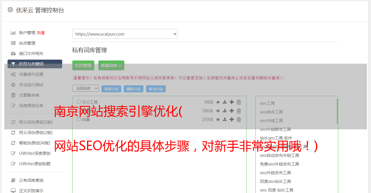Click the red 充值 recharge link
Image resolution: width=371 pixels, height=193 pixels.
coord(40,33)
